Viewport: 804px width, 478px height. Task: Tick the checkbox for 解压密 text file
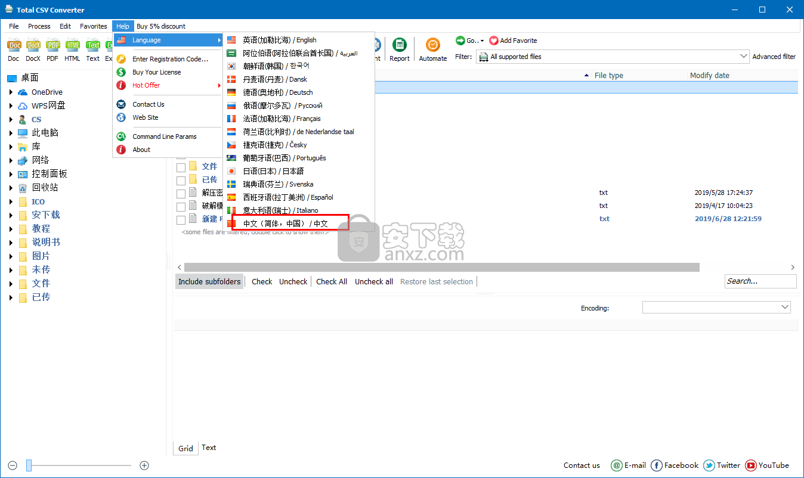tap(181, 194)
